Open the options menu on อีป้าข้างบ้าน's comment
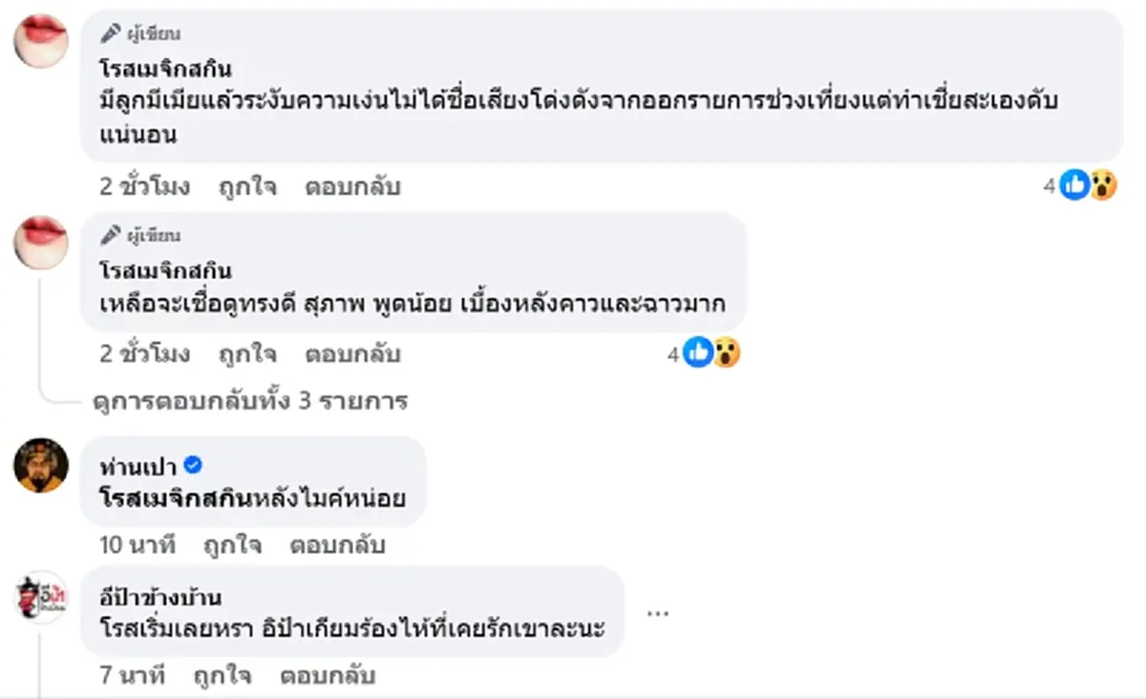 (x=658, y=614)
